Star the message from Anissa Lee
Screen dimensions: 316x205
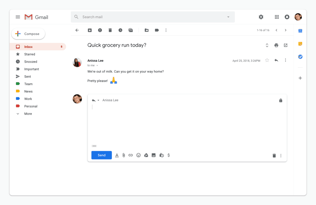click(x=267, y=61)
